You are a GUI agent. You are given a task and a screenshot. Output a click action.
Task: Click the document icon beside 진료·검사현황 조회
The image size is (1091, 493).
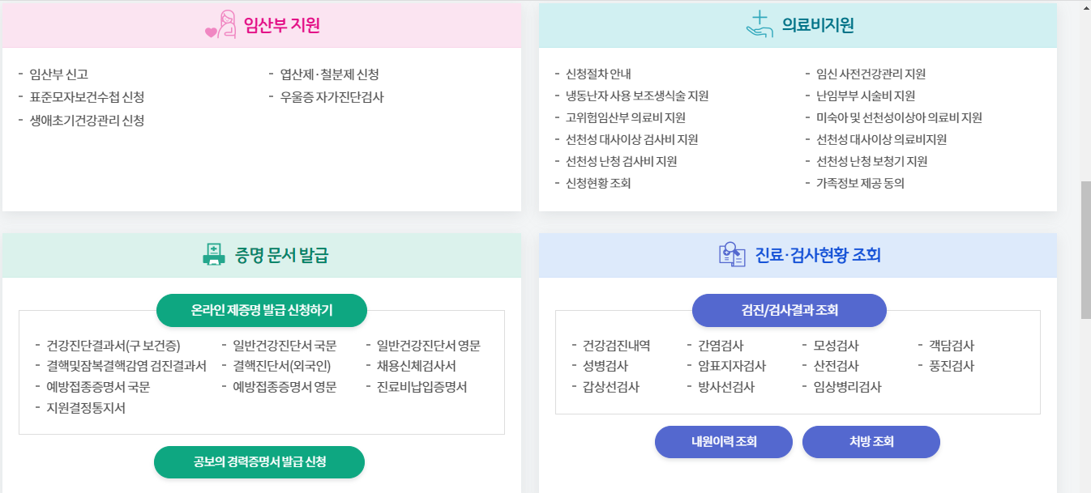click(x=732, y=253)
